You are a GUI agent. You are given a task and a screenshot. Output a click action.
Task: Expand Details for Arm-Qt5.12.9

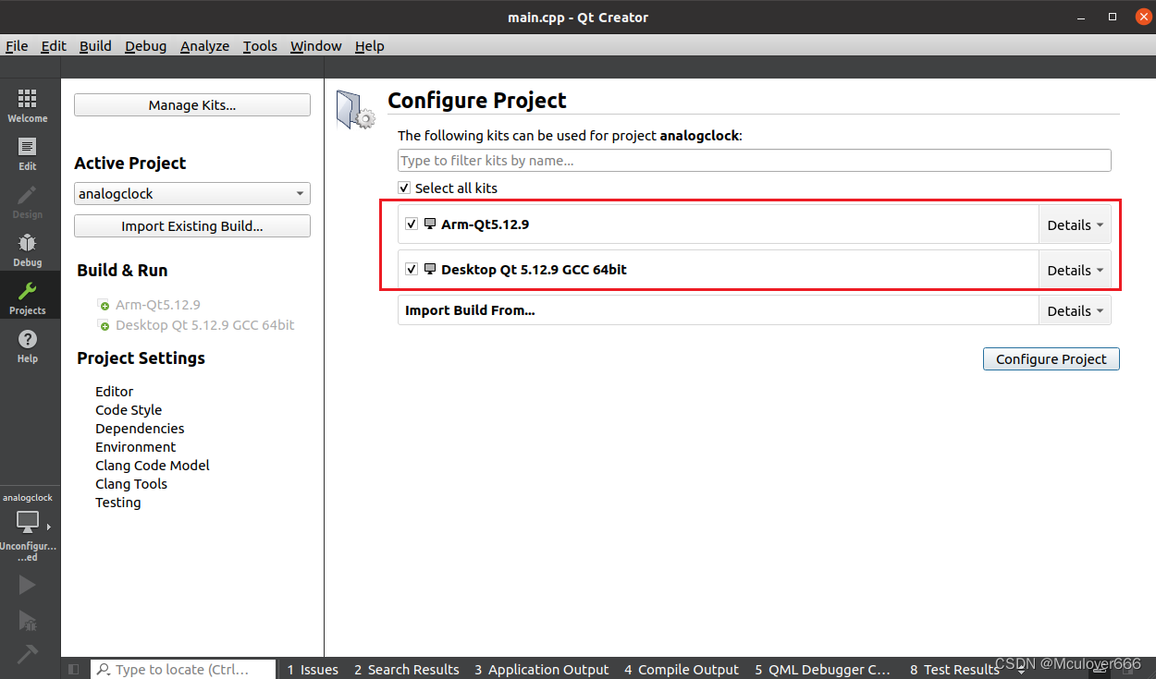pos(1075,224)
